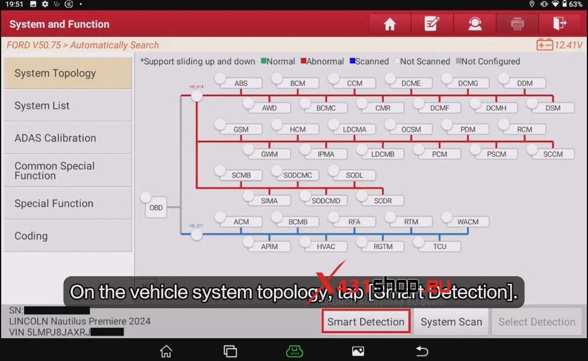Tap the battery voltage 12.41V indicator
The height and width of the screenshot is (361, 588).
560,45
